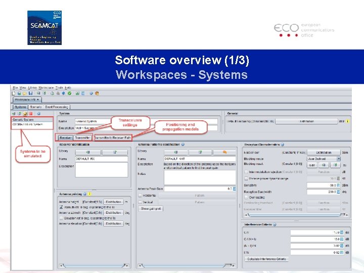
Task: Click Blocking mask export-to-library icon button
Action: (x=335, y=165)
